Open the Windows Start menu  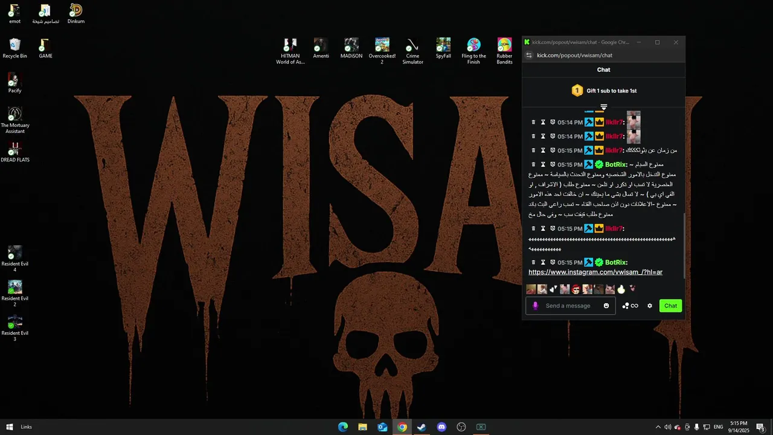point(9,427)
